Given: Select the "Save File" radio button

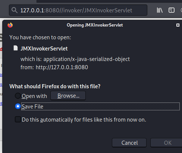Looking at the screenshot, I should (18, 106).
